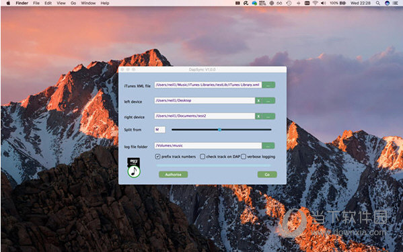Enable verbose logging checkbox
Screen dimensions: 403x252
pos(244,157)
